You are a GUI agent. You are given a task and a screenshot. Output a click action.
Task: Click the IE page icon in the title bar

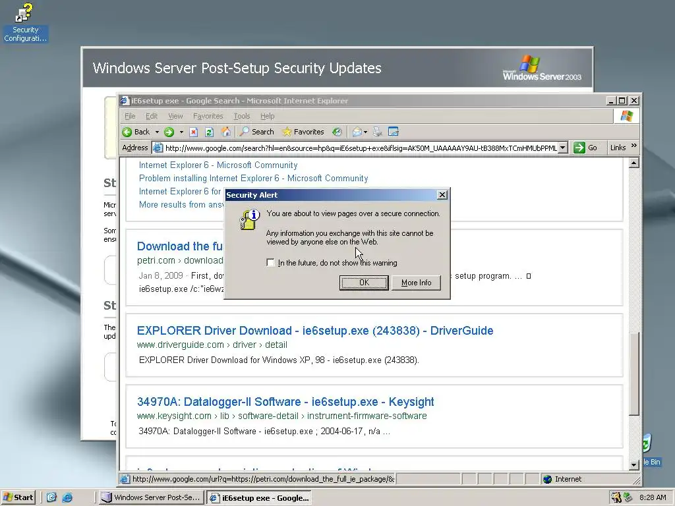point(125,101)
